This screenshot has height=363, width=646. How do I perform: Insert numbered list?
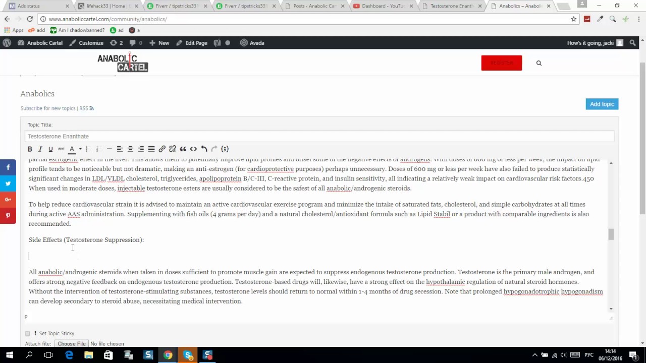(x=99, y=149)
